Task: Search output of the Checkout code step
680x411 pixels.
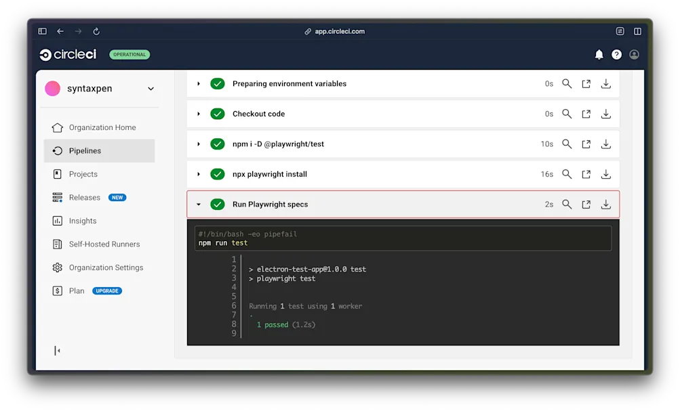Action: (567, 114)
